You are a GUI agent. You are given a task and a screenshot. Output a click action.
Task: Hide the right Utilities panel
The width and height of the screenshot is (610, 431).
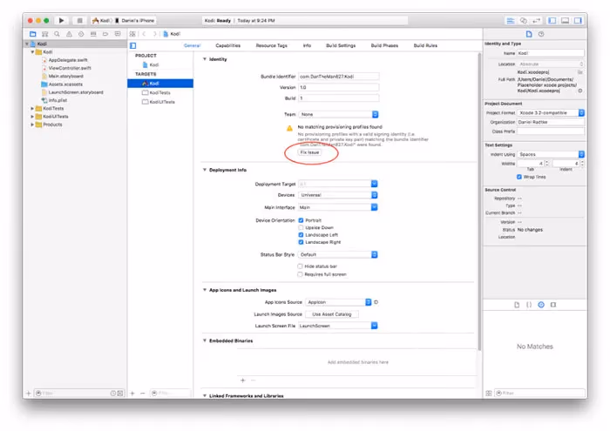click(x=578, y=20)
